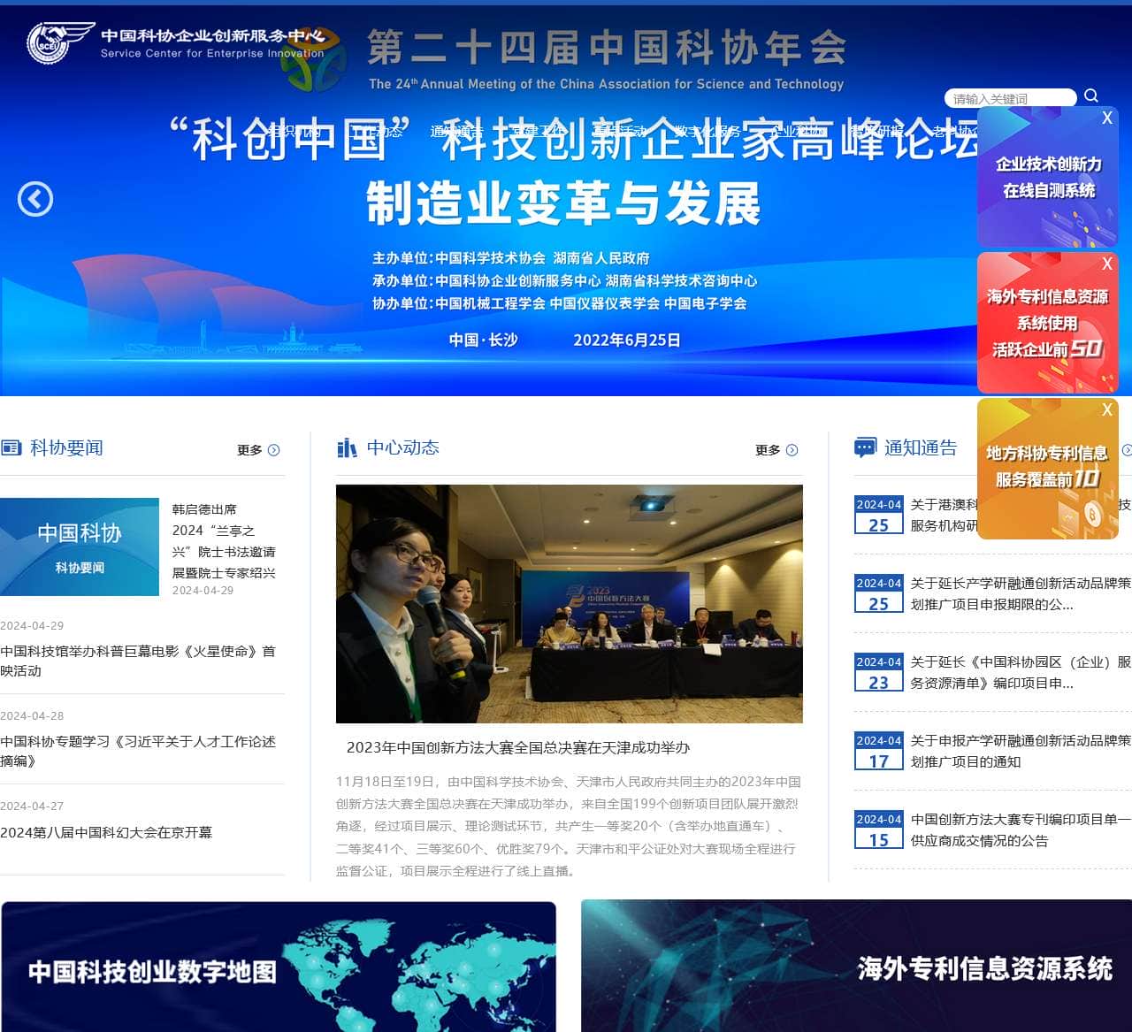The height and width of the screenshot is (1032, 1132).
Task: Open 党建工作 in the navigation bar
Action: point(538,131)
